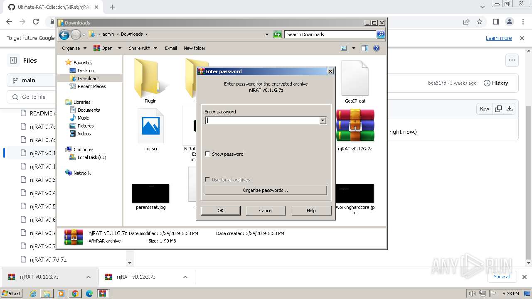Screen dimensions: 532x299
Task: Focus the Search Downloads field
Action: tap(330, 34)
